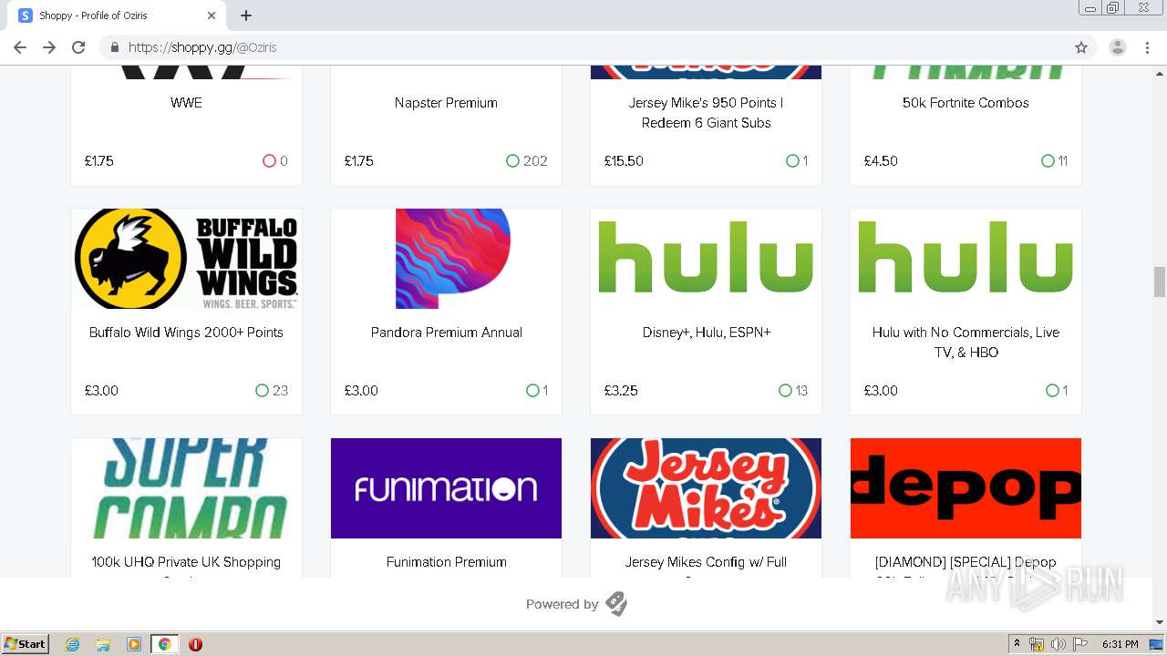Open Windows Explorer folder icon in taskbar
The width and height of the screenshot is (1167, 656).
coord(103,644)
